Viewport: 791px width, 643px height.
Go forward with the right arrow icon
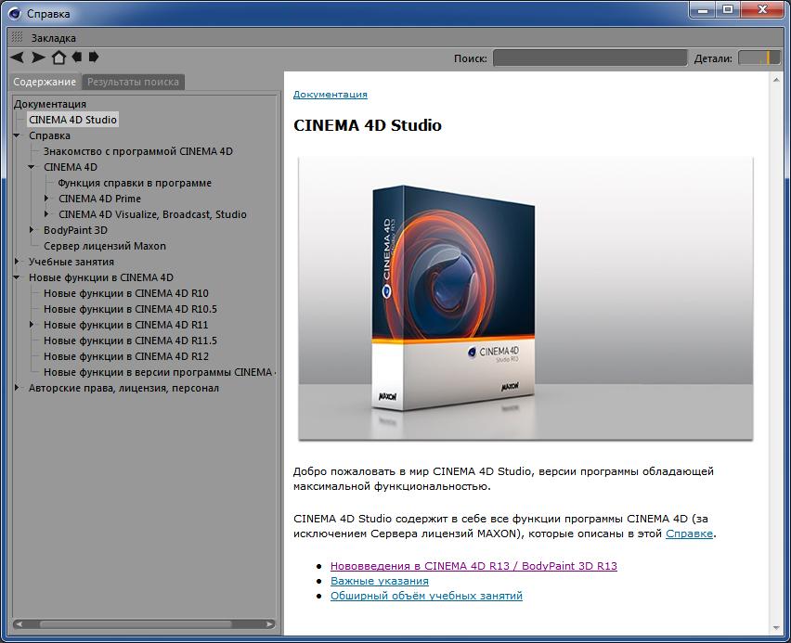point(38,58)
